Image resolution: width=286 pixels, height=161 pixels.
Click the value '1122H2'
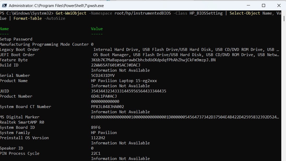pos(98,138)
